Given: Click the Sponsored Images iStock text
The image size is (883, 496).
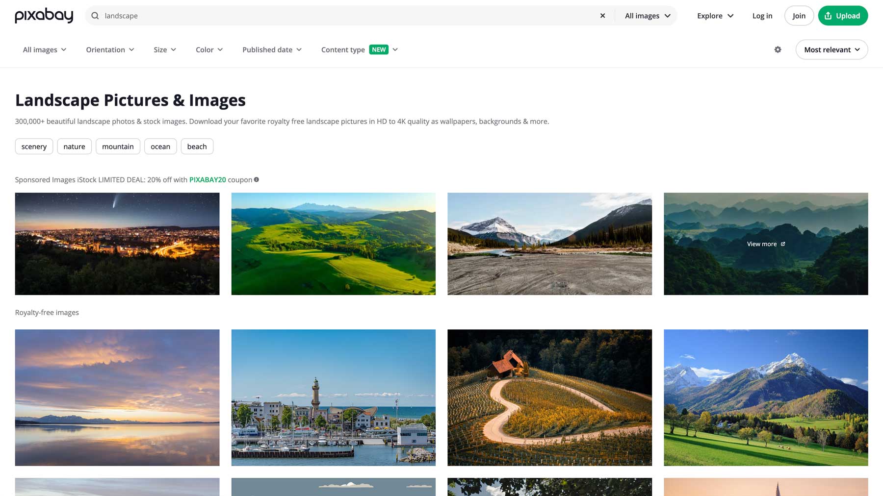Looking at the screenshot, I should [x=55, y=180].
